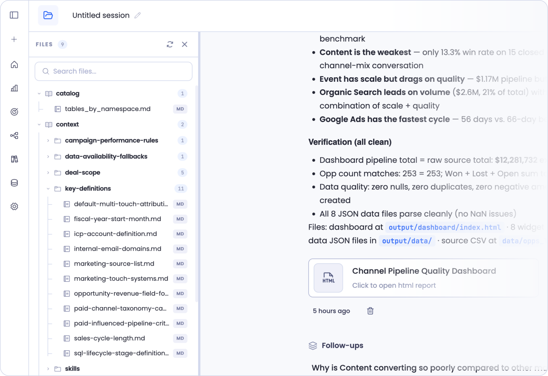Click the Untitled session title
Image resolution: width=548 pixels, height=376 pixels.
(x=101, y=15)
